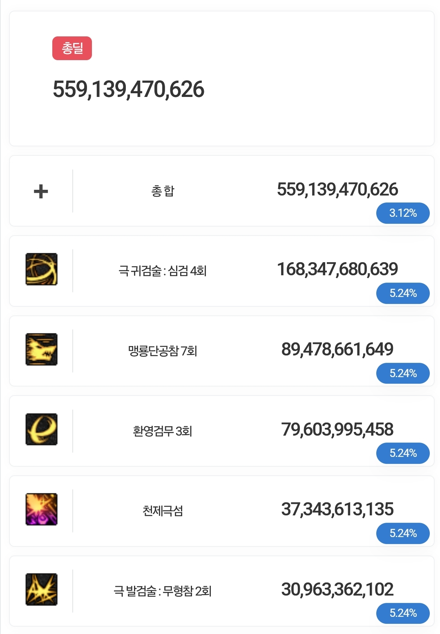Select the 맹룡단공참 7회 label
The height and width of the screenshot is (634, 440).
point(163,351)
